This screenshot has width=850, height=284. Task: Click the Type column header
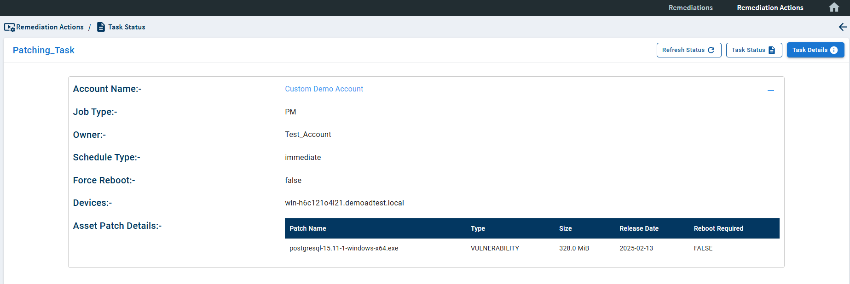coord(478,228)
